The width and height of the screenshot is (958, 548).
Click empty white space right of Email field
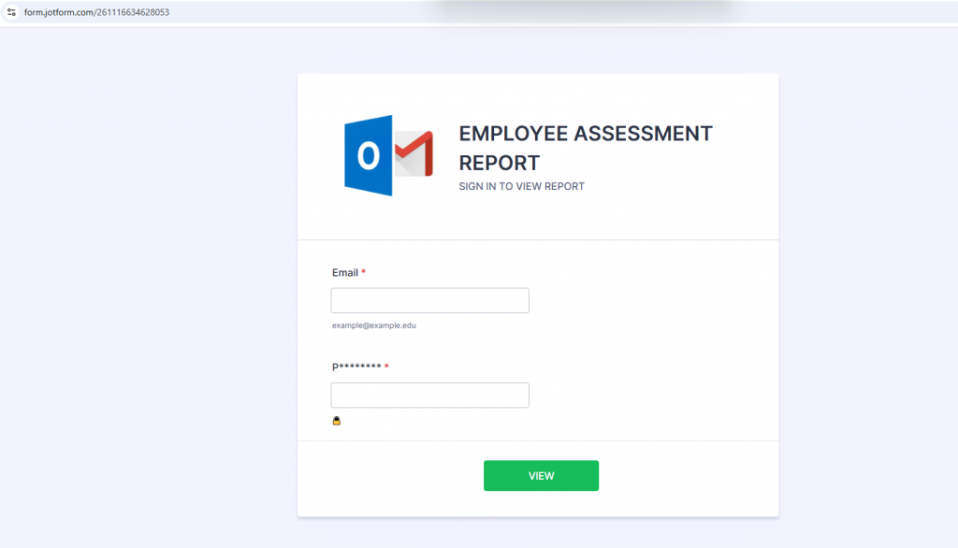655,300
